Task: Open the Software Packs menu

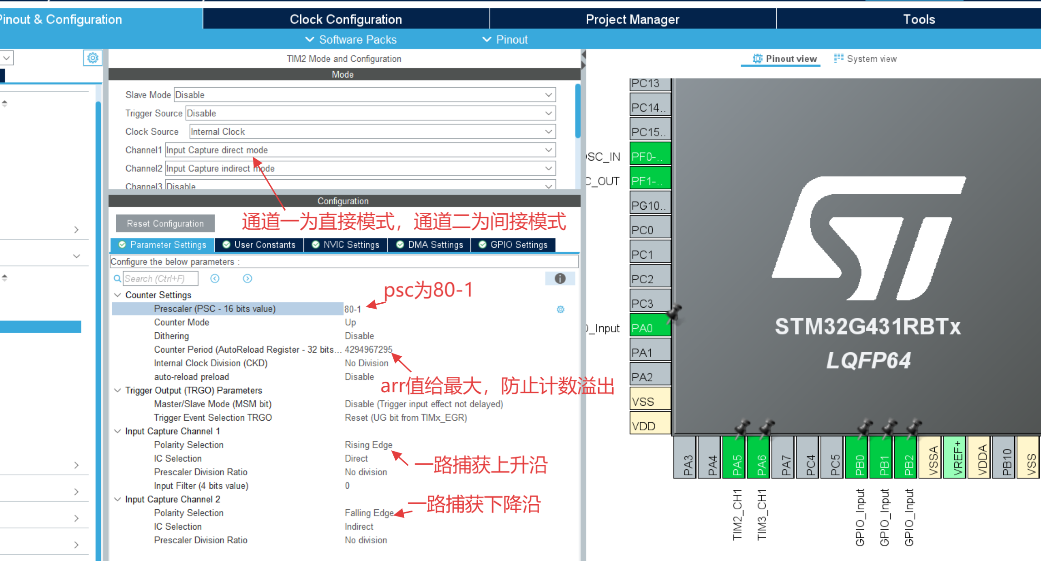Action: (351, 39)
